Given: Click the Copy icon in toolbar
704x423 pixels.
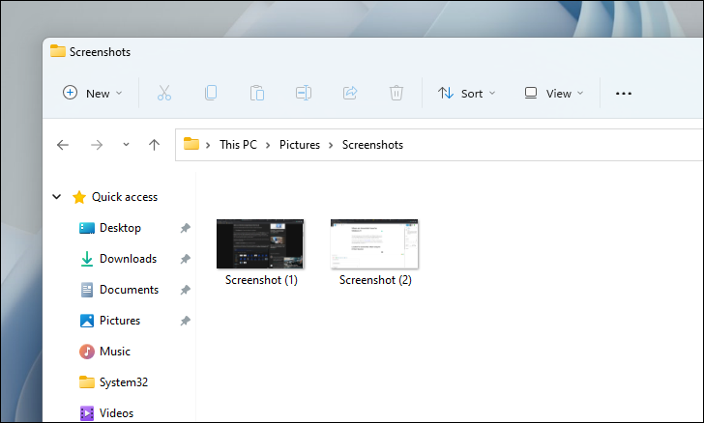Looking at the screenshot, I should point(211,93).
